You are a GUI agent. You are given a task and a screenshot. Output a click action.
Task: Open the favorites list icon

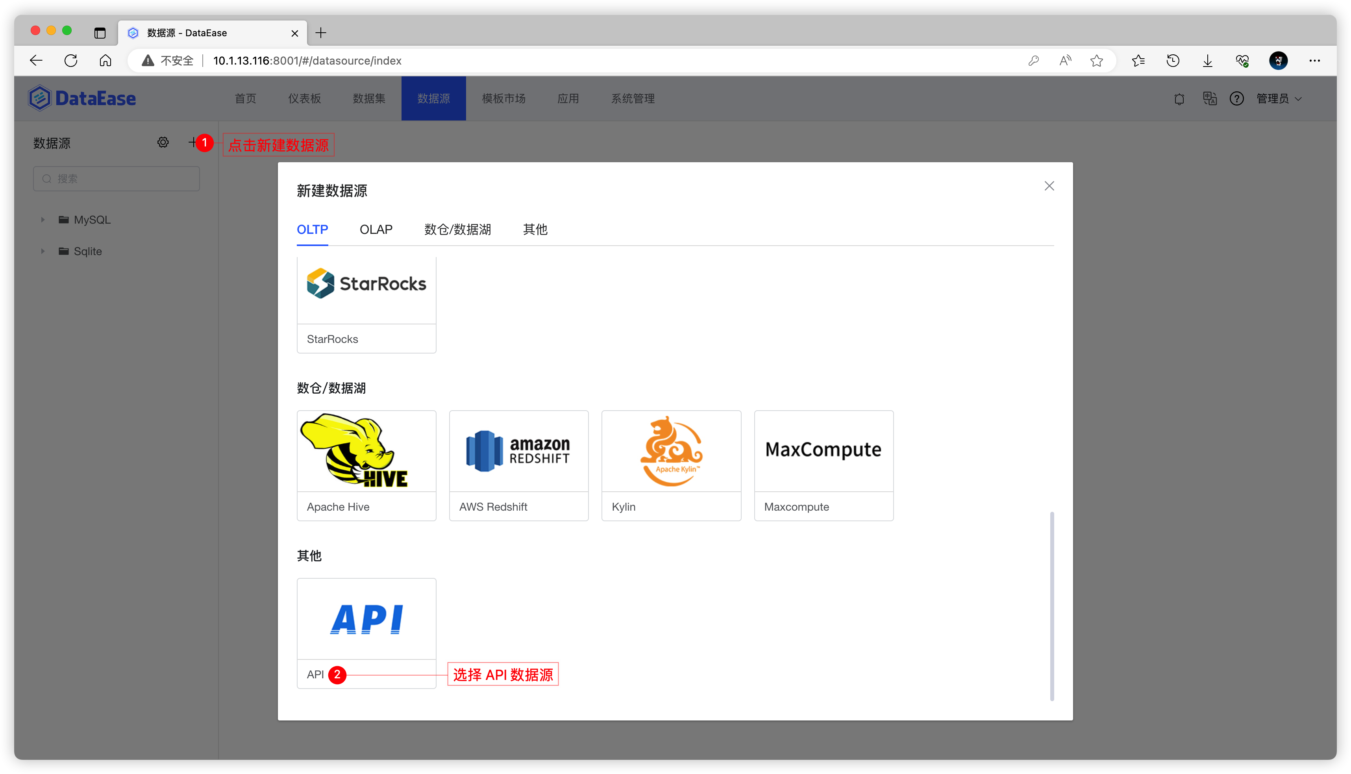[1138, 61]
